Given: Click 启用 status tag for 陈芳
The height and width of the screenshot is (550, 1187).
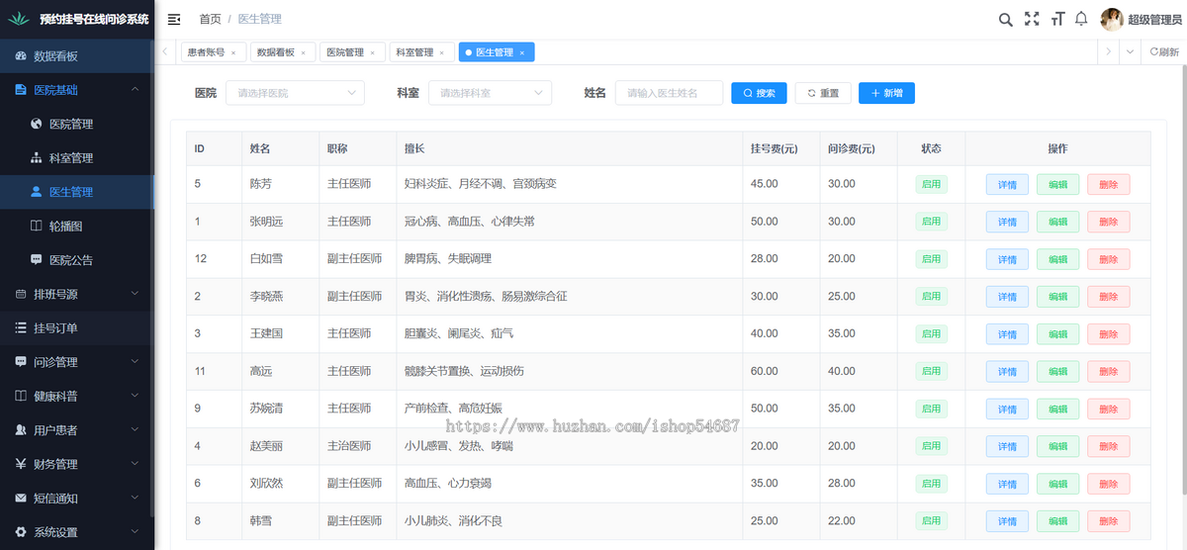Looking at the screenshot, I should click(x=931, y=184).
